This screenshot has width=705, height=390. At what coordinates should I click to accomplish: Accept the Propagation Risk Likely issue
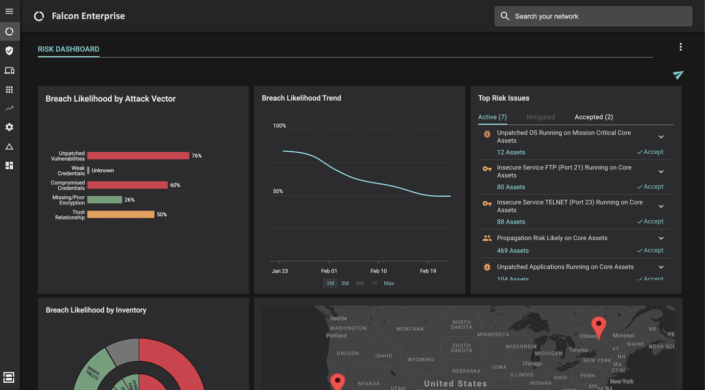[x=650, y=250]
